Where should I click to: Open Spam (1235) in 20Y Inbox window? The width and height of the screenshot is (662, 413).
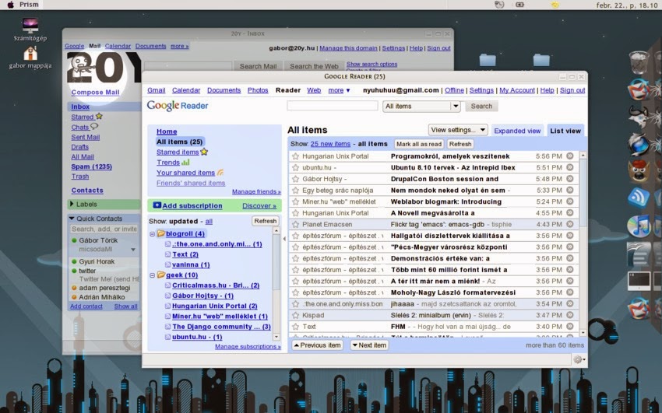[92, 166]
